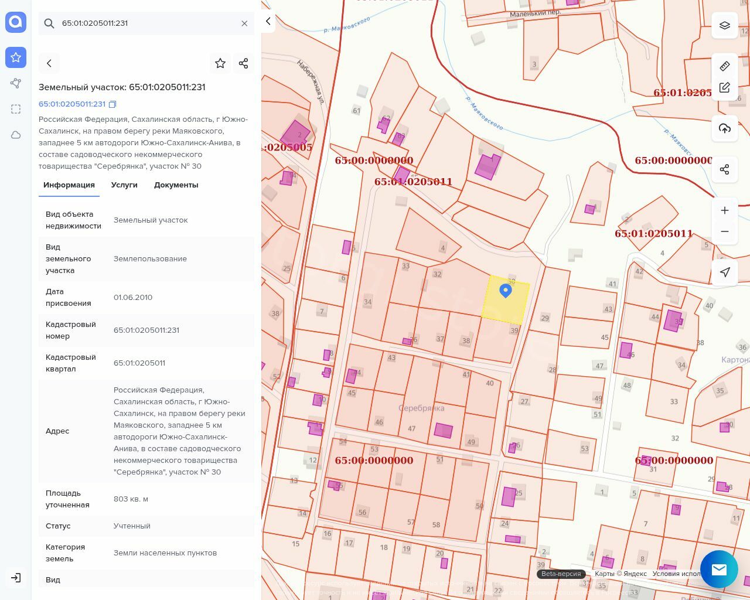Click the search input with cadastral number
The width and height of the screenshot is (750, 600).
146,23
